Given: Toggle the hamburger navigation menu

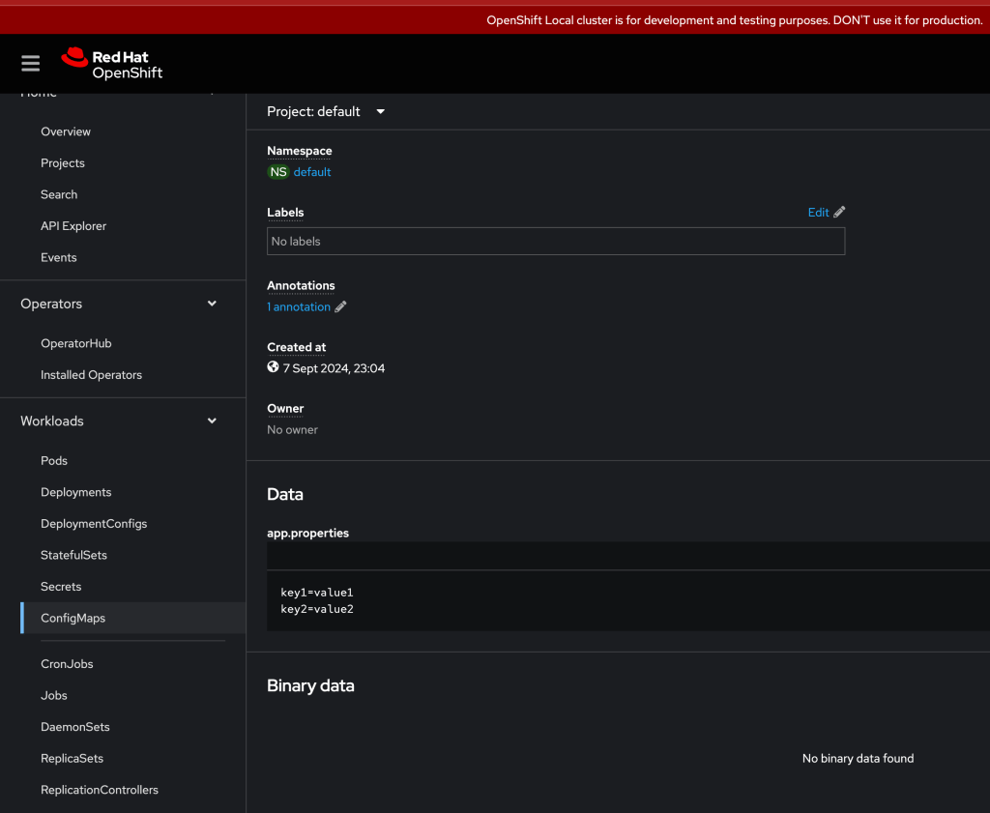Looking at the screenshot, I should coord(30,63).
